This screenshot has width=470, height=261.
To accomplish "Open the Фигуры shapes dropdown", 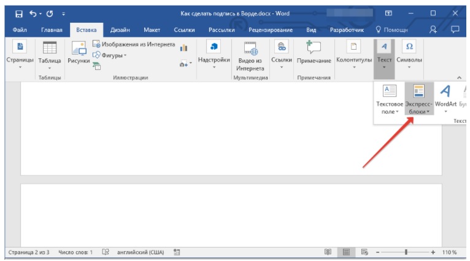I will pyautogui.click(x=111, y=55).
